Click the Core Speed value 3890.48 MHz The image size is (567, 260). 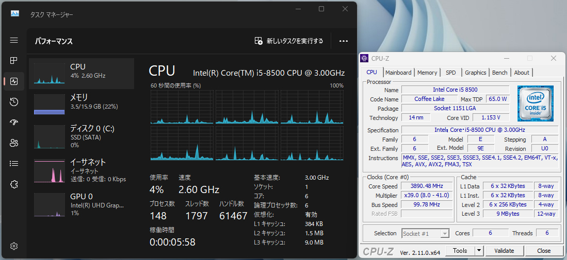click(427, 186)
